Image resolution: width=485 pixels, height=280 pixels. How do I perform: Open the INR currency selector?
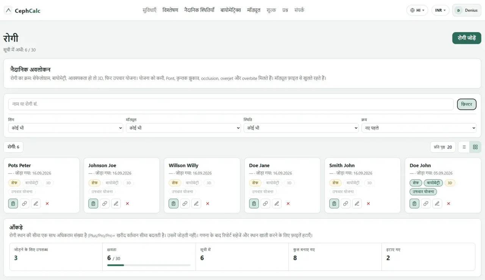[x=441, y=10]
